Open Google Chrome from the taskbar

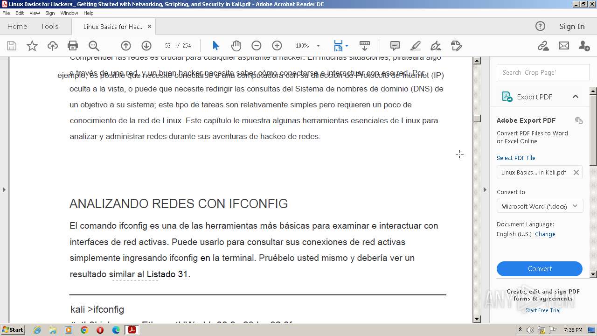84,330
